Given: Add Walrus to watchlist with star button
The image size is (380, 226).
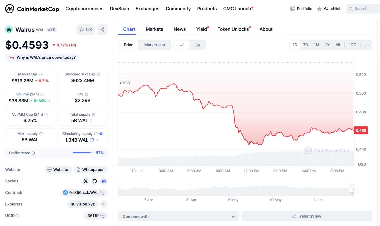Looking at the screenshot, I should coord(85,30).
